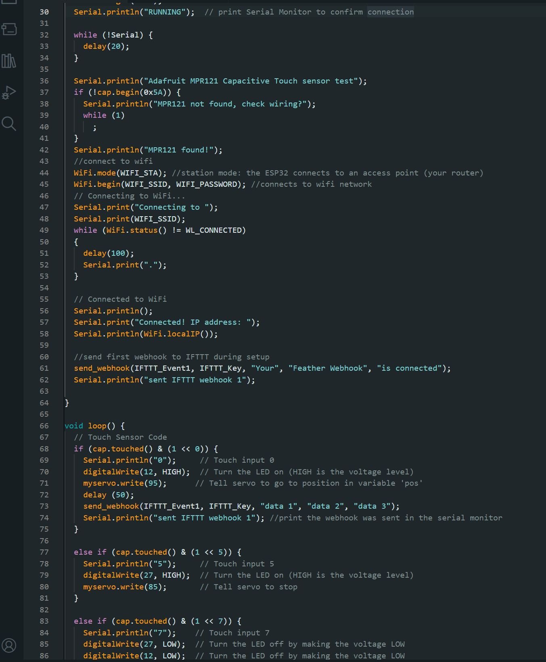Click the cap.touched() & (1 << 0) condition
546x662 pixels.
(x=148, y=449)
